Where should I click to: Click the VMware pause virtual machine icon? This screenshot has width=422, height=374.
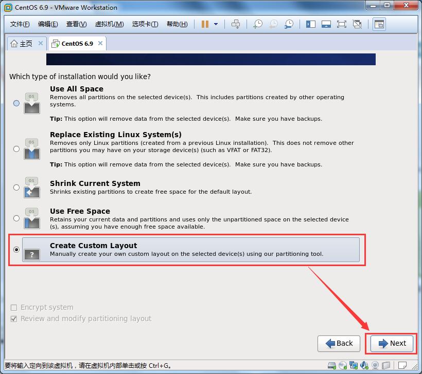[205, 24]
